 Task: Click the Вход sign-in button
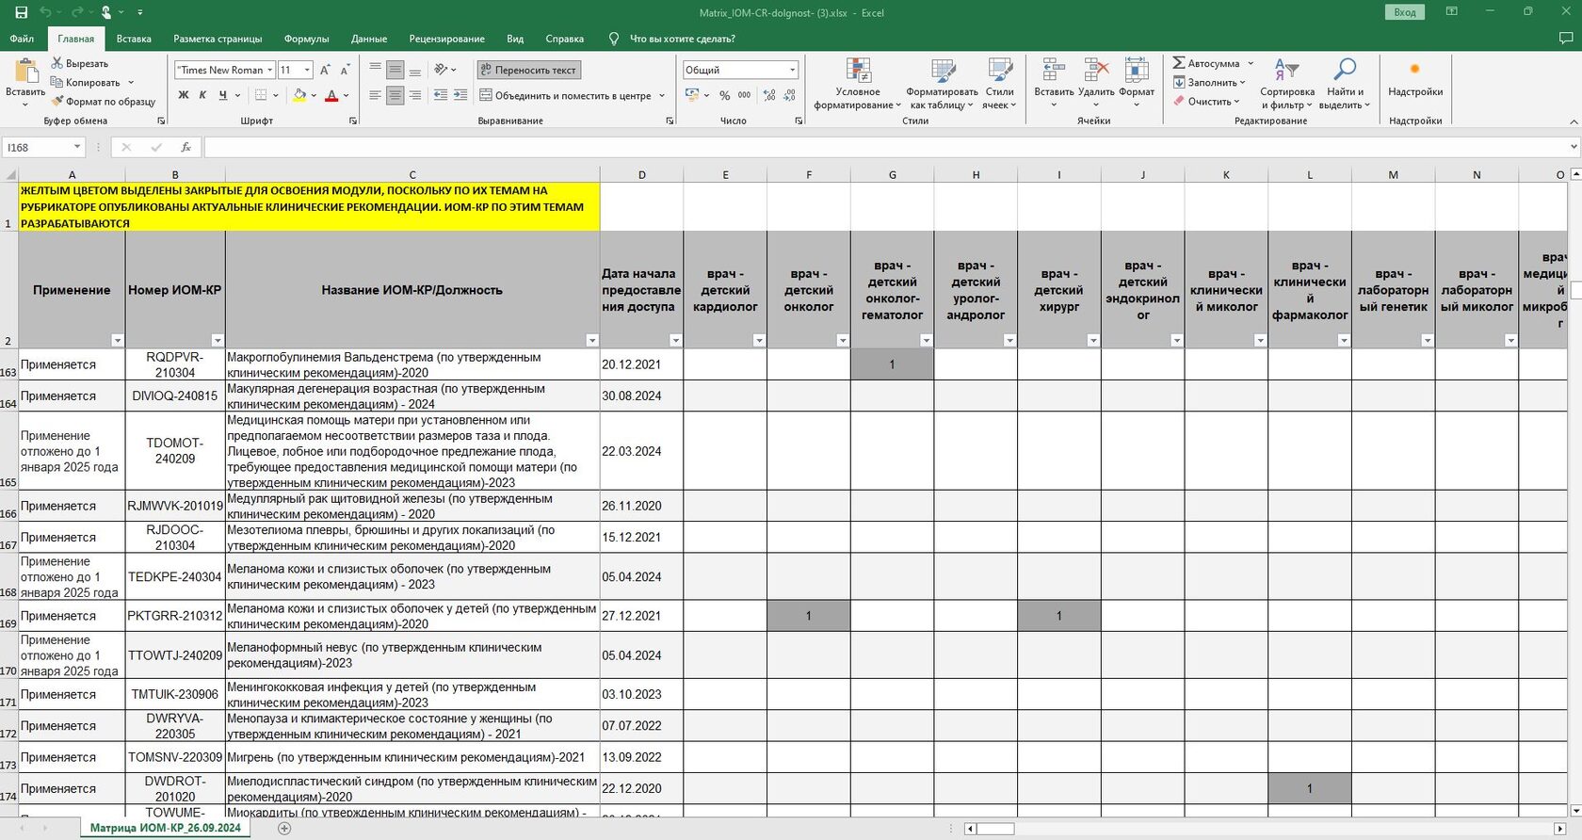pos(1405,12)
